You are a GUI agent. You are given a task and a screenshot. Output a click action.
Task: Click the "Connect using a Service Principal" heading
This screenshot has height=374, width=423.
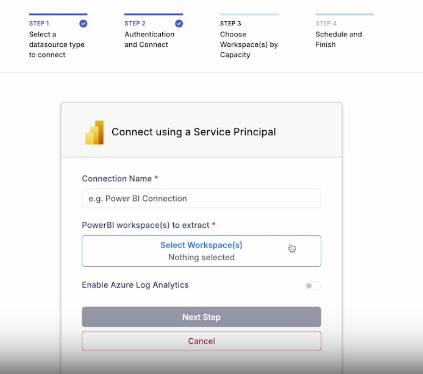point(194,132)
